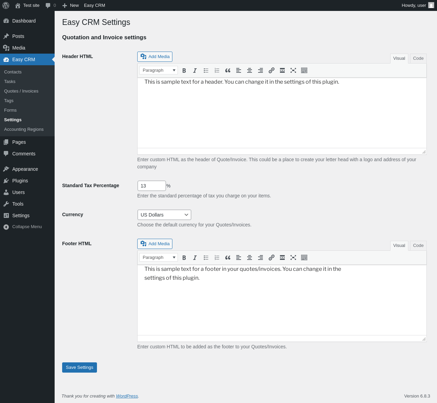Insert bulleted list in Header editor
The image size is (437, 403).
[206, 70]
